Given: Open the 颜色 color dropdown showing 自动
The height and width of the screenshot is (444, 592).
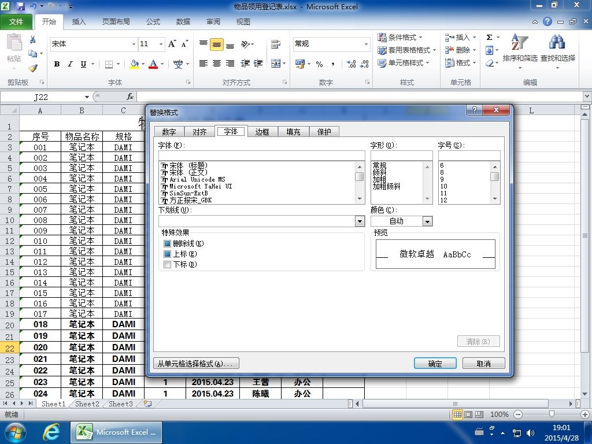Looking at the screenshot, I should (x=427, y=221).
